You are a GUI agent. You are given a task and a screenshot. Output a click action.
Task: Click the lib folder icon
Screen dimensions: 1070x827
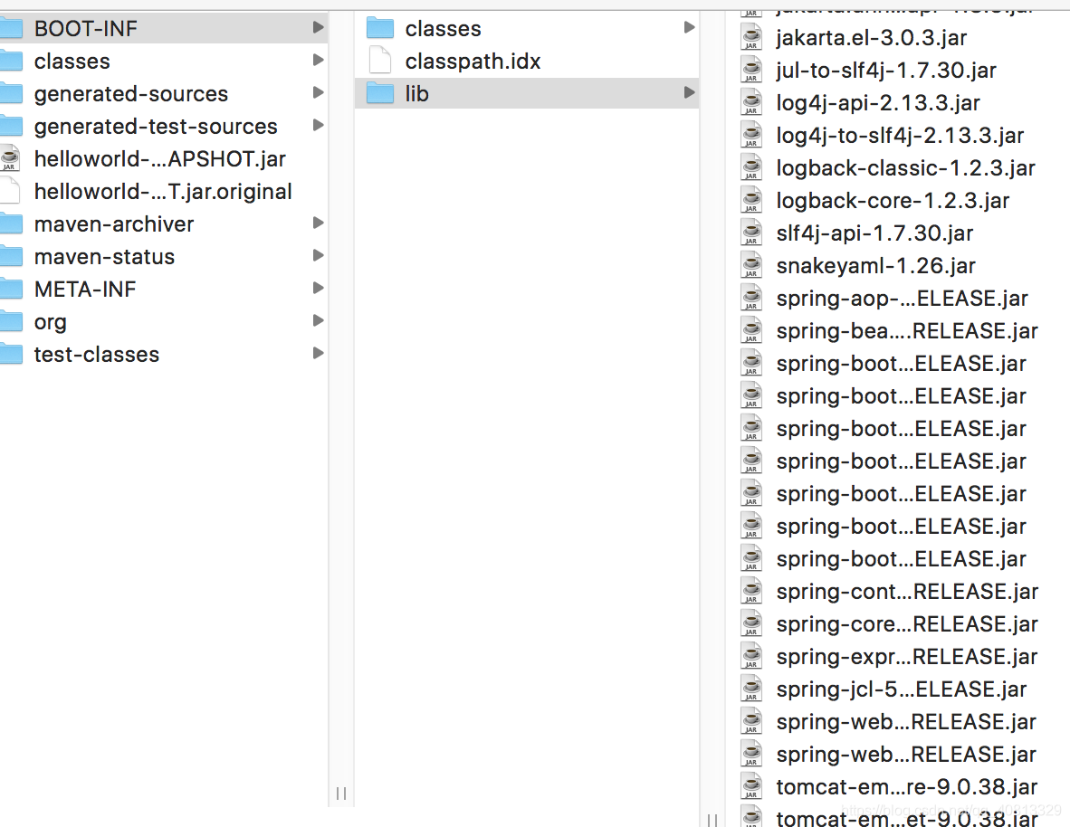pyautogui.click(x=380, y=93)
